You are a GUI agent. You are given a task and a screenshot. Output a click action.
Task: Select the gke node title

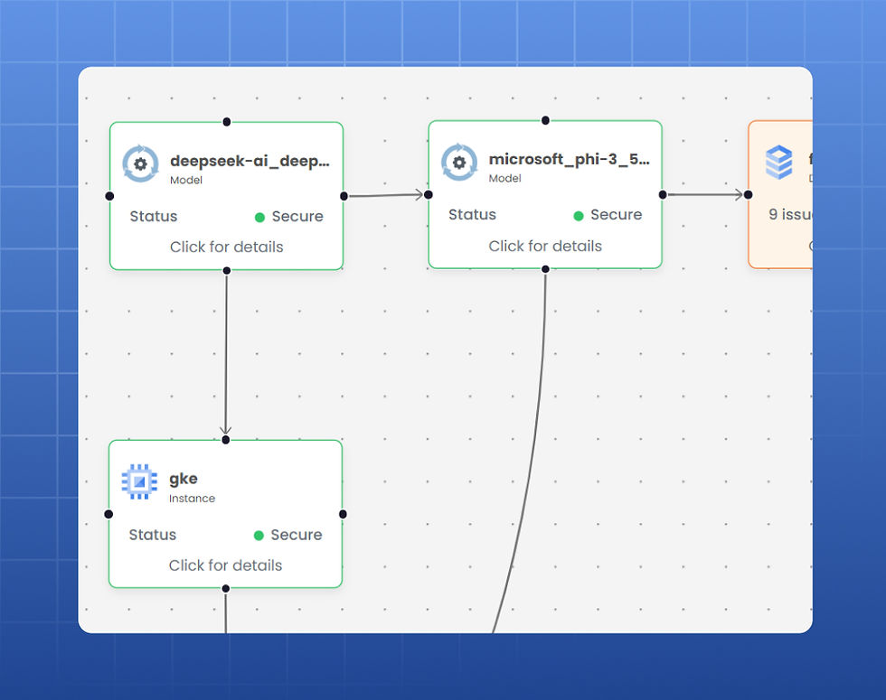pos(183,479)
